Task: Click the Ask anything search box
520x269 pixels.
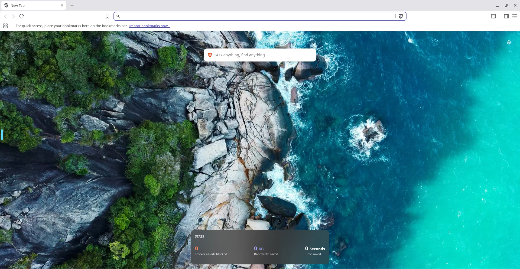Action: [x=260, y=55]
